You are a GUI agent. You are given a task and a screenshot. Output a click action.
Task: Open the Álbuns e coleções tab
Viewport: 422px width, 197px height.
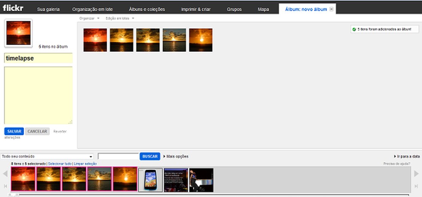click(147, 9)
